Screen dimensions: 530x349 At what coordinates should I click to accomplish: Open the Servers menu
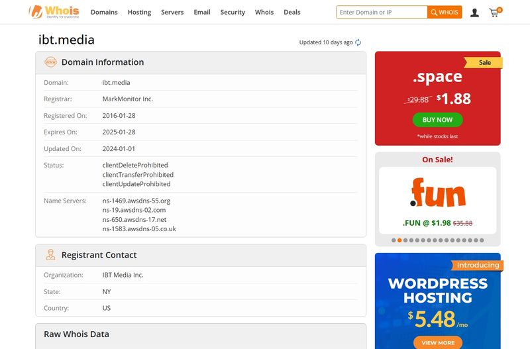pos(172,12)
